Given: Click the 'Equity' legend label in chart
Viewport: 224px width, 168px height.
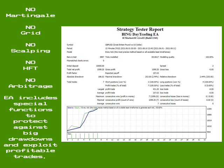Looking at the screenshot, I should coord(77,108).
